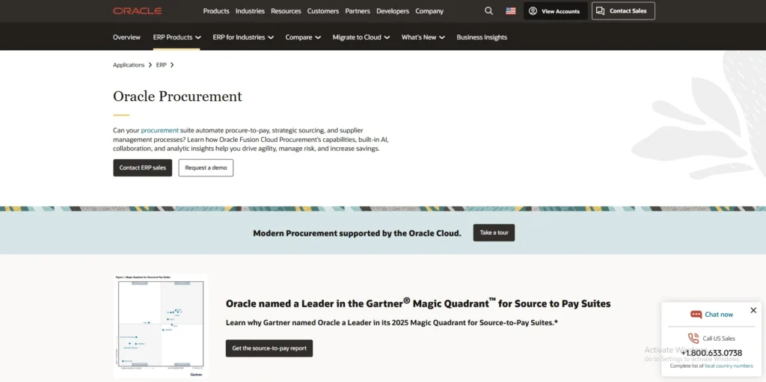
Task: Open the Gartner Magic Quadrant thumbnail
Action: 160,326
